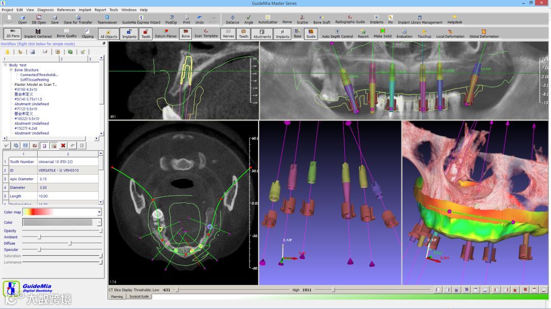Click the Make Solid tool
551x309 pixels.
click(x=382, y=34)
